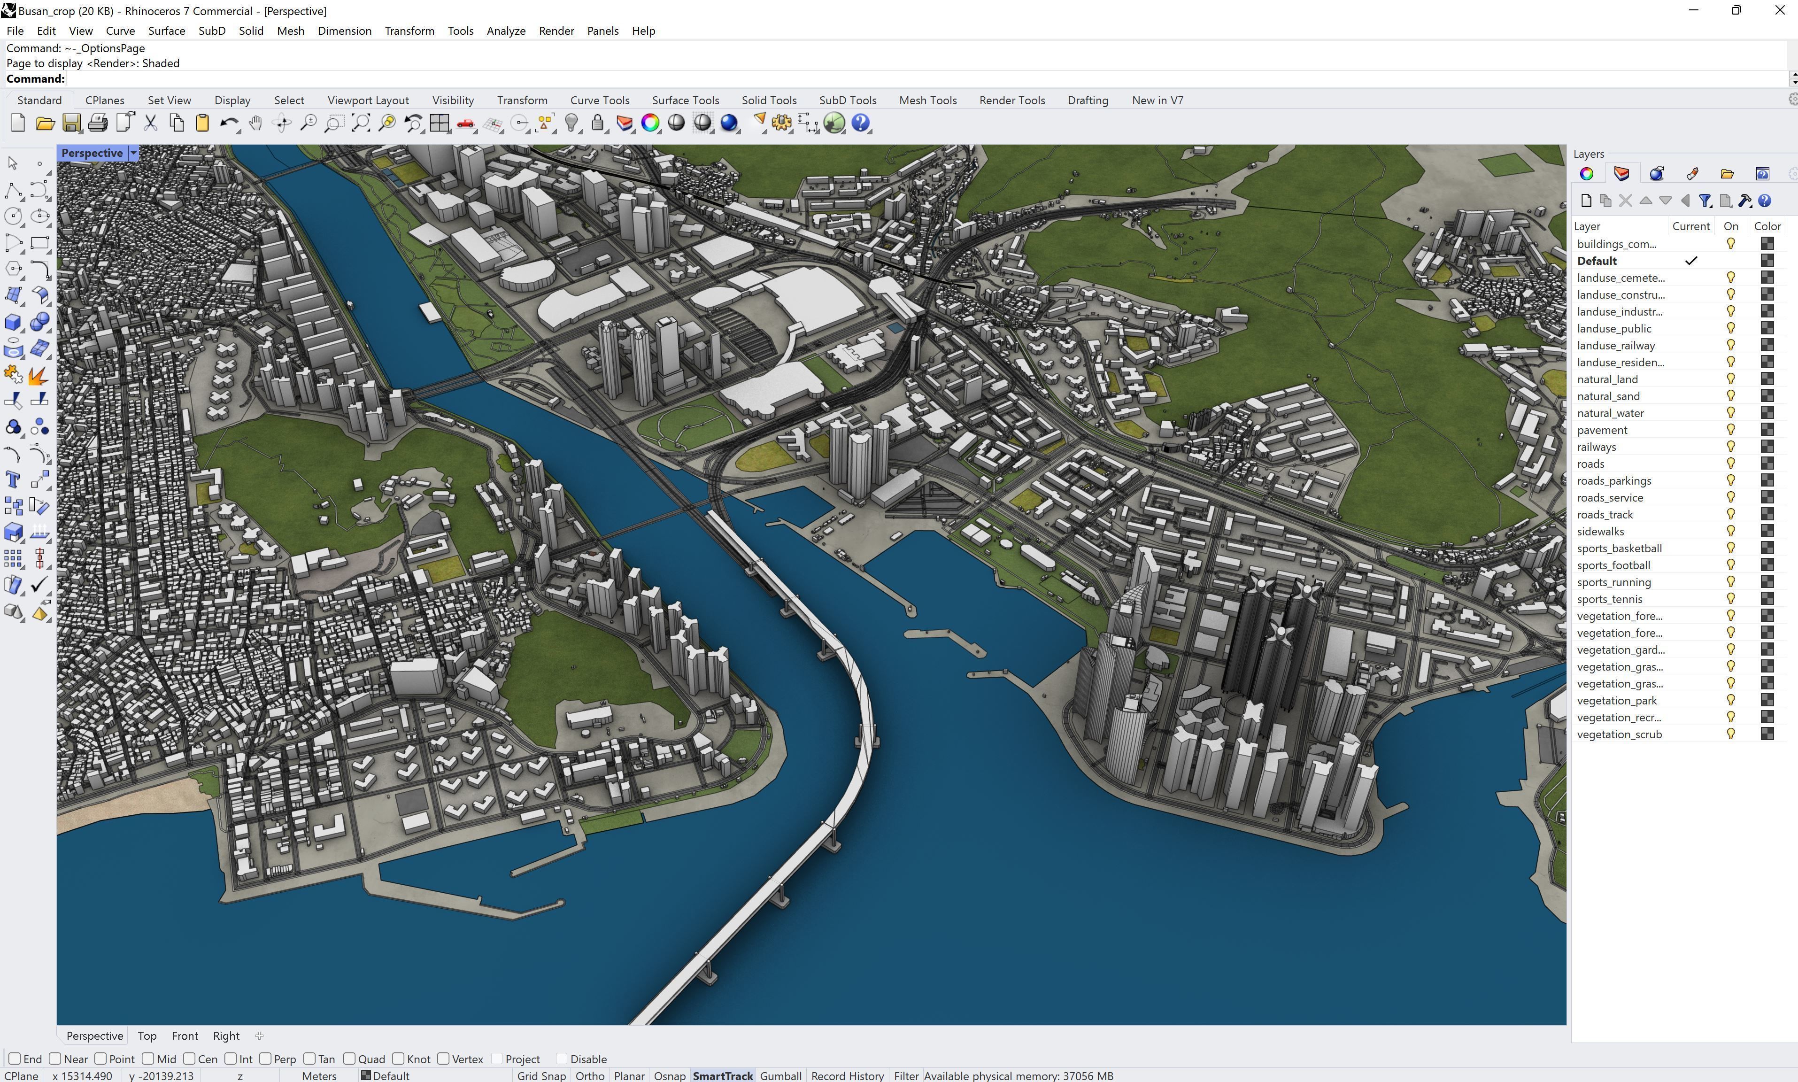Click the New file icon
Image resolution: width=1798 pixels, height=1082 pixels.
(18, 123)
